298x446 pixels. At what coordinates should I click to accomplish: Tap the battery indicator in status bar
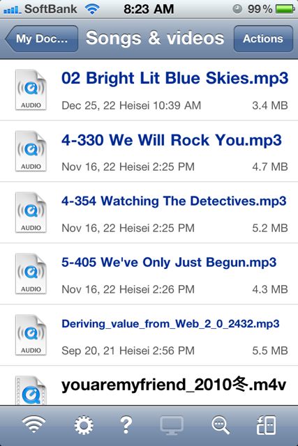[x=285, y=9]
